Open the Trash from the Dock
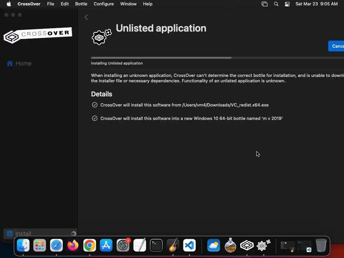This screenshot has height=258, width=344. (x=321, y=245)
